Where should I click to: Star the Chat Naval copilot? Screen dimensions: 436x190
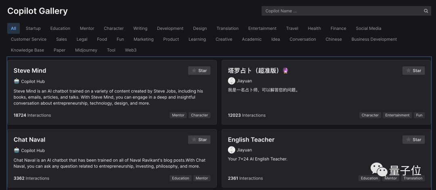pyautogui.click(x=199, y=140)
